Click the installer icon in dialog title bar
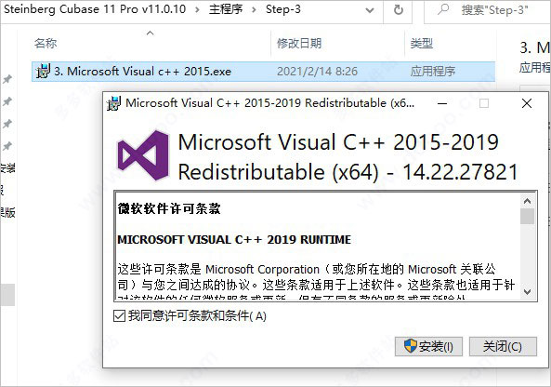 tap(114, 103)
